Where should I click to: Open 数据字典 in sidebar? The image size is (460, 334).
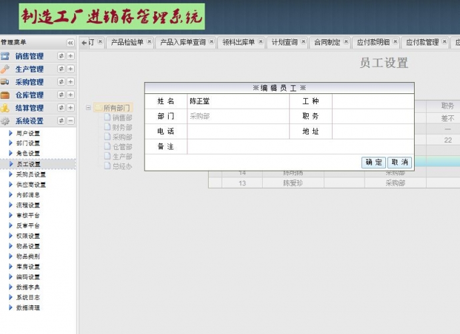(28, 287)
